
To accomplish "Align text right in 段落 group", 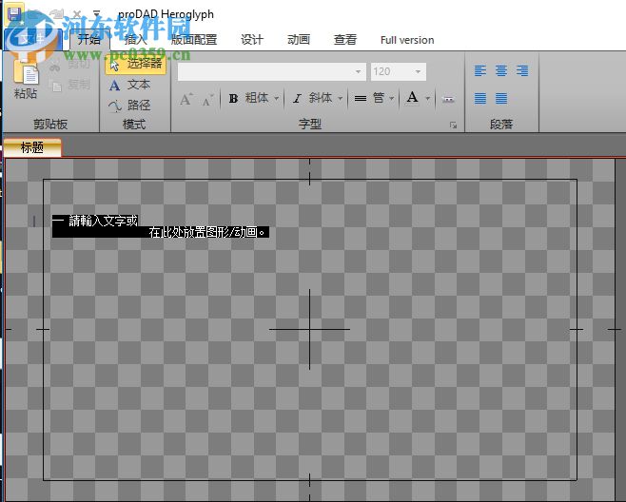I will 521,71.
